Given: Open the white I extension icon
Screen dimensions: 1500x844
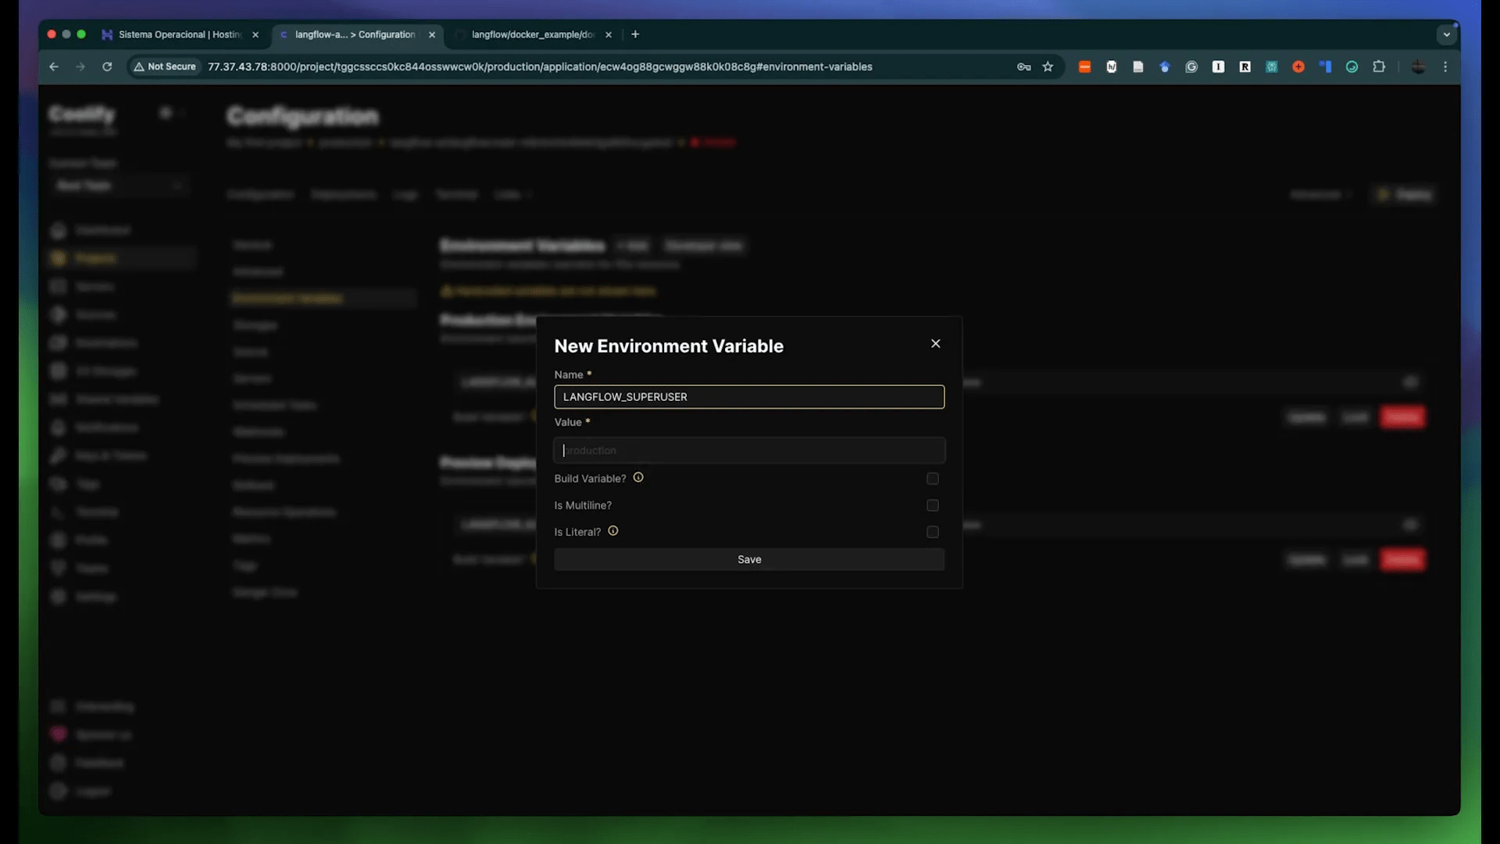Looking at the screenshot, I should pyautogui.click(x=1218, y=67).
